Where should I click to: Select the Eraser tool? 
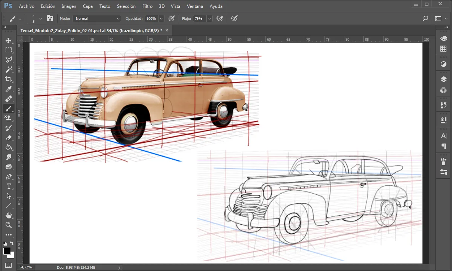(9, 138)
